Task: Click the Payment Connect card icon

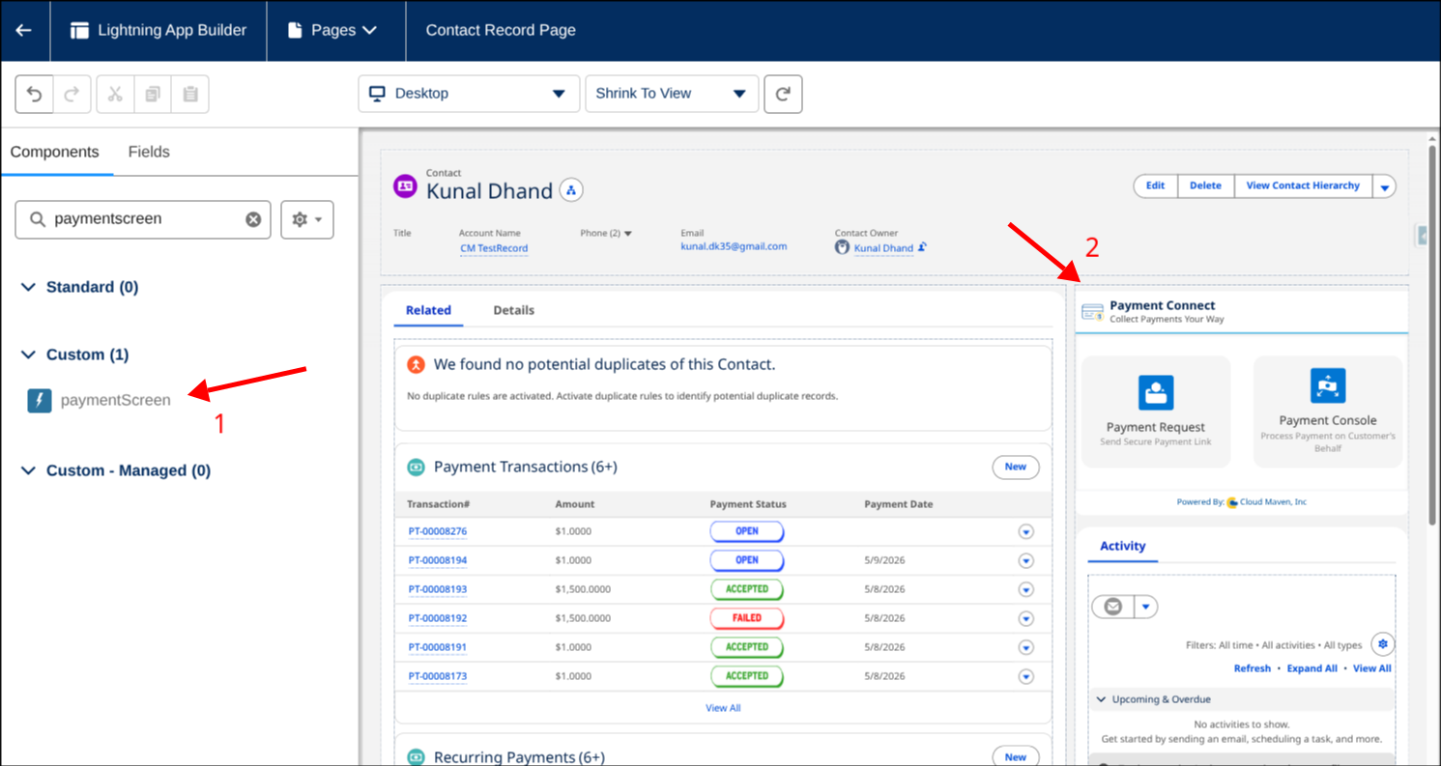Action: (x=1092, y=311)
